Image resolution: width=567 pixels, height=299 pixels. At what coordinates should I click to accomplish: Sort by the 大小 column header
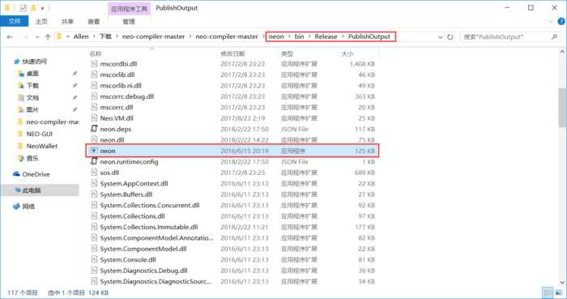point(347,53)
